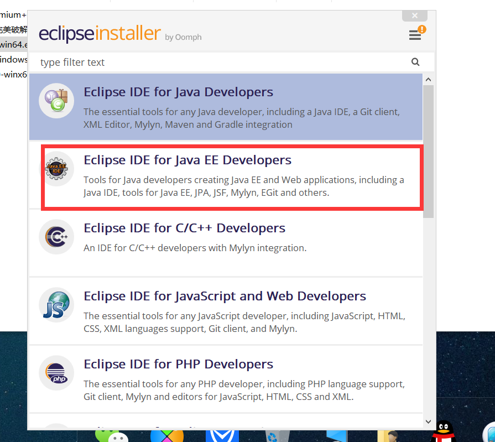Select the '-winx6' file in background window
The width and height of the screenshot is (495, 442).
pos(14,75)
